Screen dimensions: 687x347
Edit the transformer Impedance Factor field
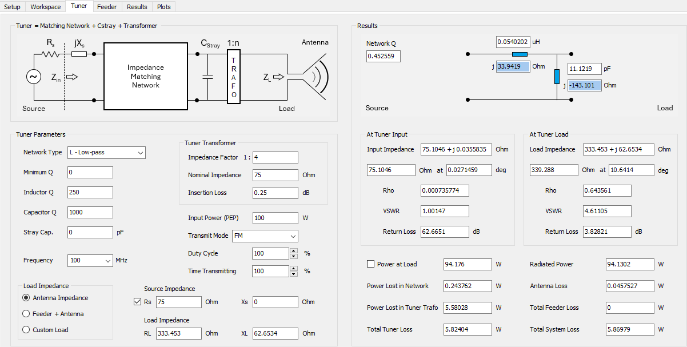tap(275, 158)
